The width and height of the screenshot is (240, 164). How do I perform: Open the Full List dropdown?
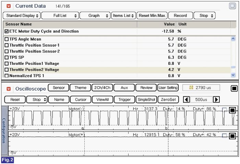[60, 15]
